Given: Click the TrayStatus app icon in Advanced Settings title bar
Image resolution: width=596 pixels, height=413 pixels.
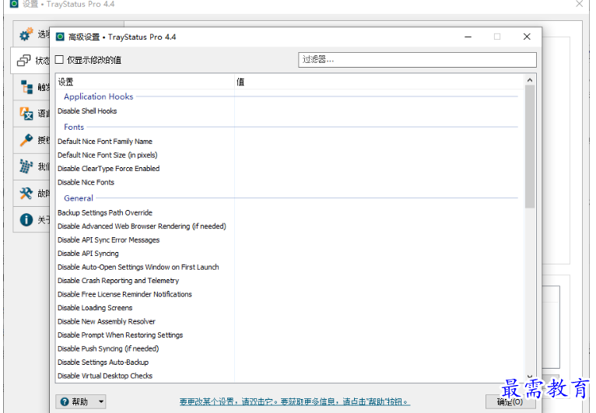Looking at the screenshot, I should pos(60,37).
